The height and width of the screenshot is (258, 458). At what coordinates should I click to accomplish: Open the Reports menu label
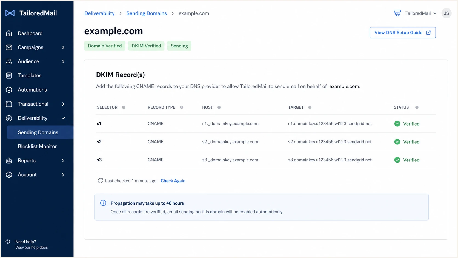coord(27,161)
